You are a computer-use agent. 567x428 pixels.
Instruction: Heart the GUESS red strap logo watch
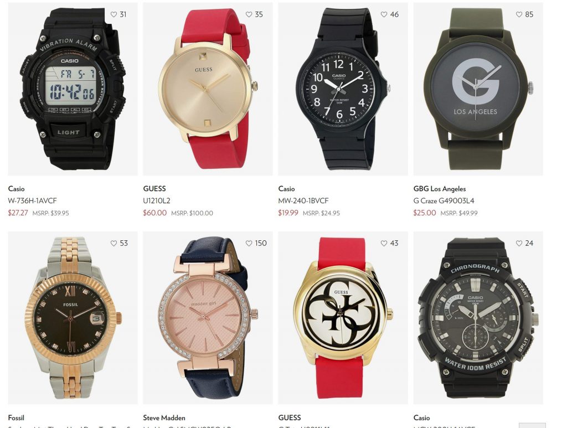coord(384,243)
